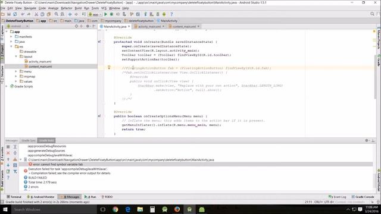Expand Gradle Scripts node
Viewport: 381px width, 214px height.
coord(7,86)
